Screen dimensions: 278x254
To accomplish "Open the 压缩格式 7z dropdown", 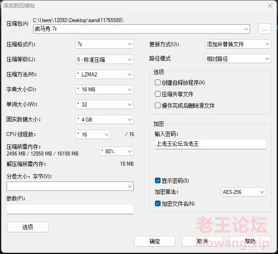I will coord(105,44).
